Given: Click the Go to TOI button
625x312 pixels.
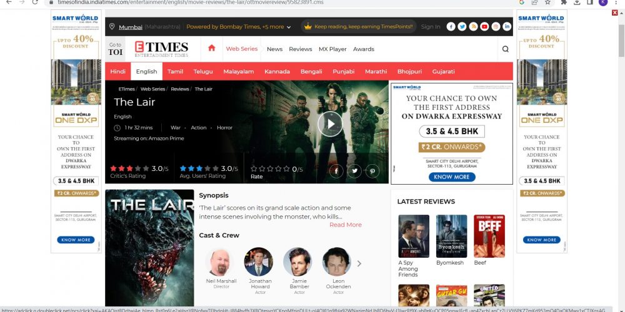Looking at the screenshot, I should click(x=116, y=49).
